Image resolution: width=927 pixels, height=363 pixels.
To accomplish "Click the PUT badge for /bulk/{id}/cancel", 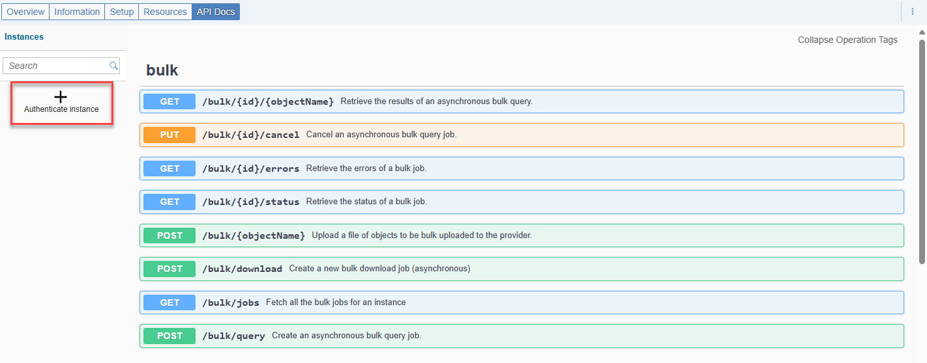I will pyautogui.click(x=169, y=135).
